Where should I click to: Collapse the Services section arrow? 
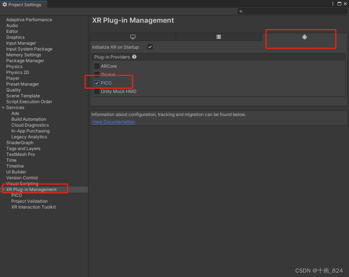[x=3, y=108]
